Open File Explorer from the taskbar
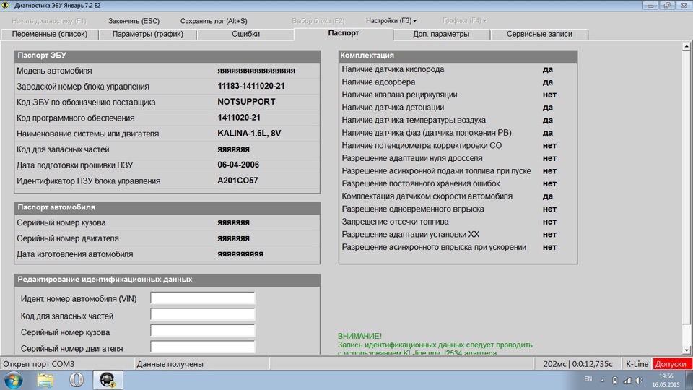 (45, 380)
